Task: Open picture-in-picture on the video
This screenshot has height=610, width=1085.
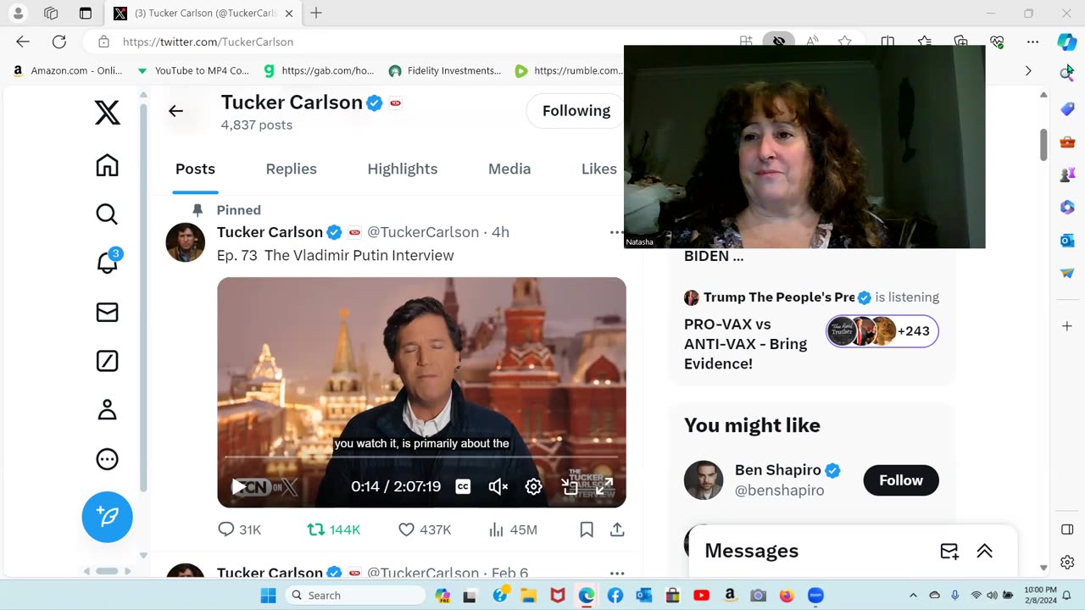Action: (570, 486)
